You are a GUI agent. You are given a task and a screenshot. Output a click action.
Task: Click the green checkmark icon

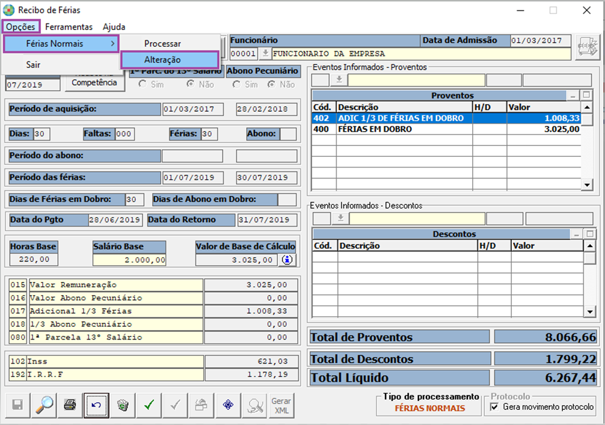pyautogui.click(x=149, y=405)
